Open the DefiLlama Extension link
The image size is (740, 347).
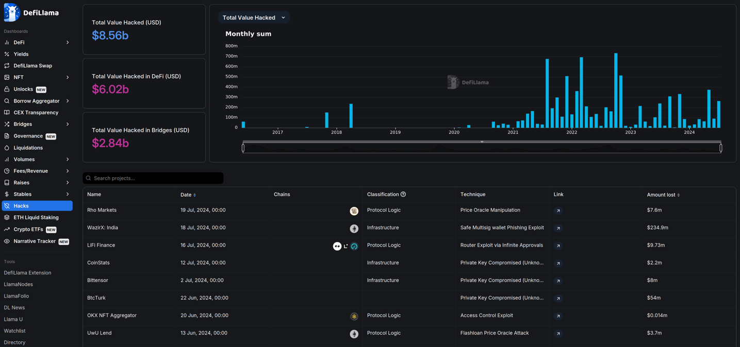tap(27, 273)
